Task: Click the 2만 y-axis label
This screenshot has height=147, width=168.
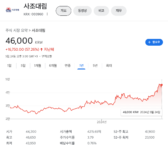Action: coord(8,119)
